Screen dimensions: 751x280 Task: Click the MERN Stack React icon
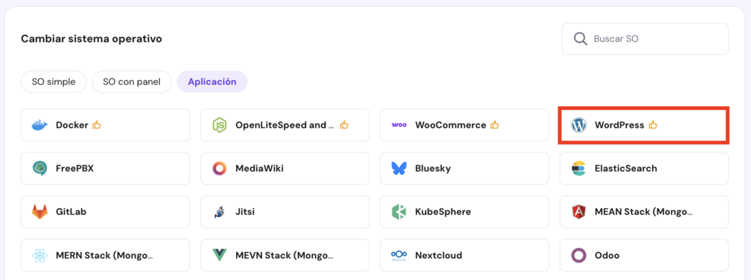[x=40, y=255]
